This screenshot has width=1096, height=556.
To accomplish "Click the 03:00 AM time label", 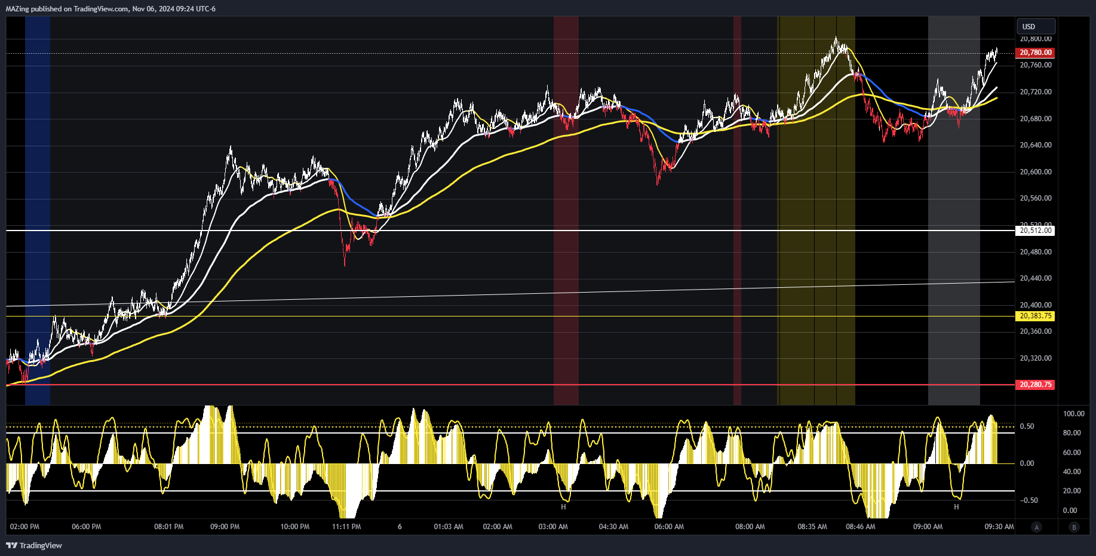I will (553, 527).
